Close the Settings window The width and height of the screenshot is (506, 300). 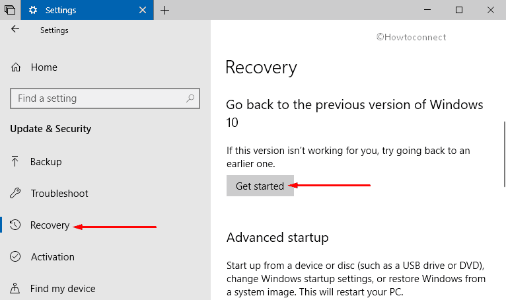tap(491, 10)
